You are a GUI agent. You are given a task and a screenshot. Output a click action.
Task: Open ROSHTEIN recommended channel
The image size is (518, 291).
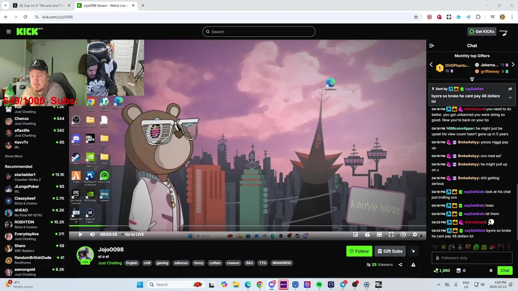[x=34, y=224]
